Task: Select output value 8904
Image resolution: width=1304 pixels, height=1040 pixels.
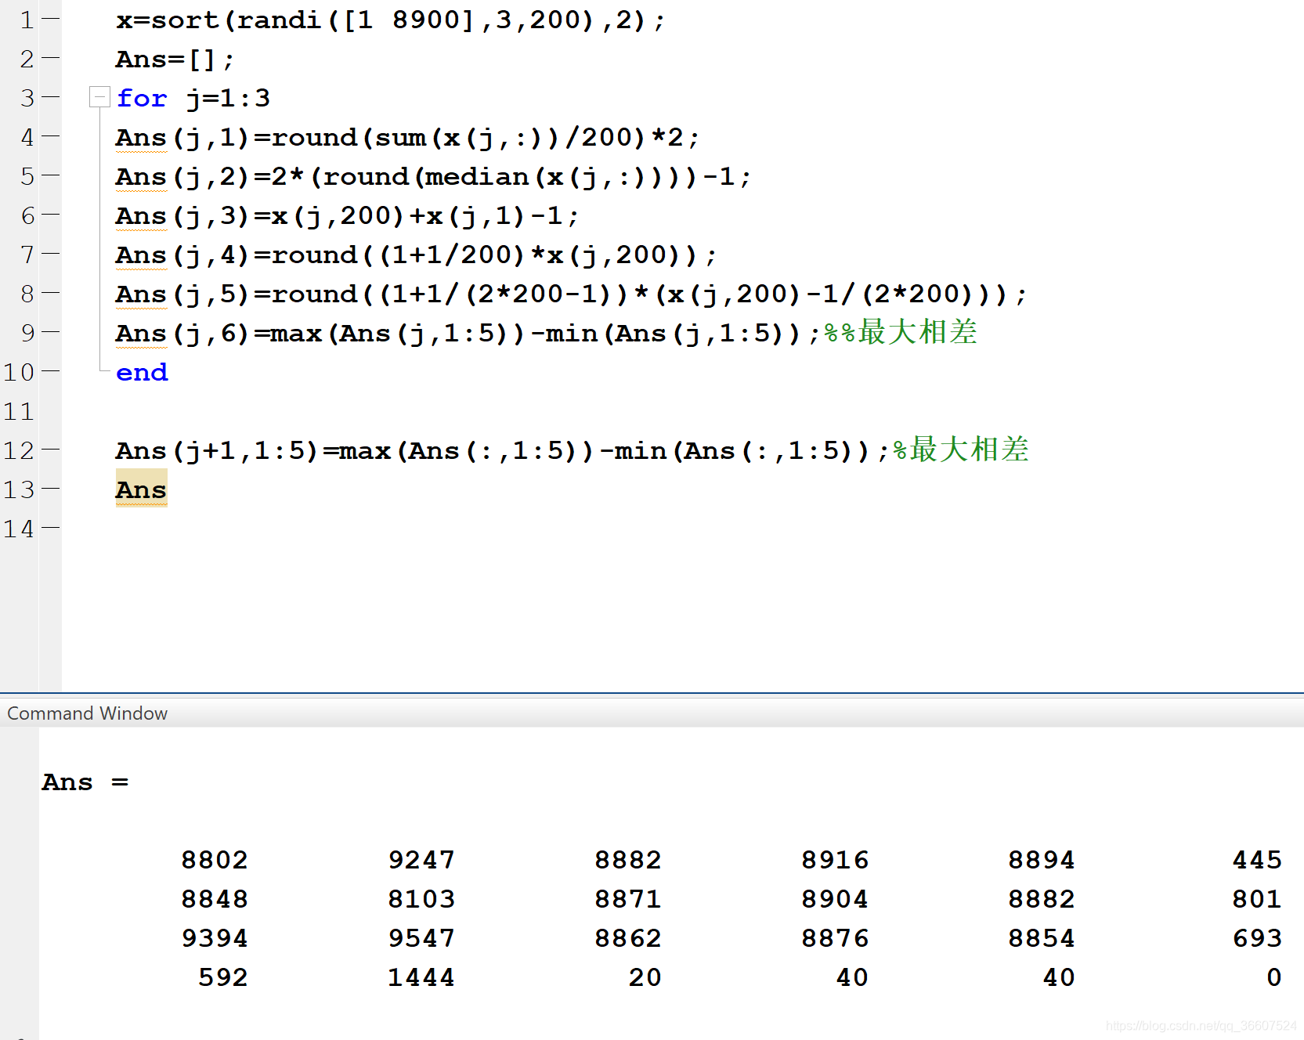Action: pyautogui.click(x=834, y=899)
